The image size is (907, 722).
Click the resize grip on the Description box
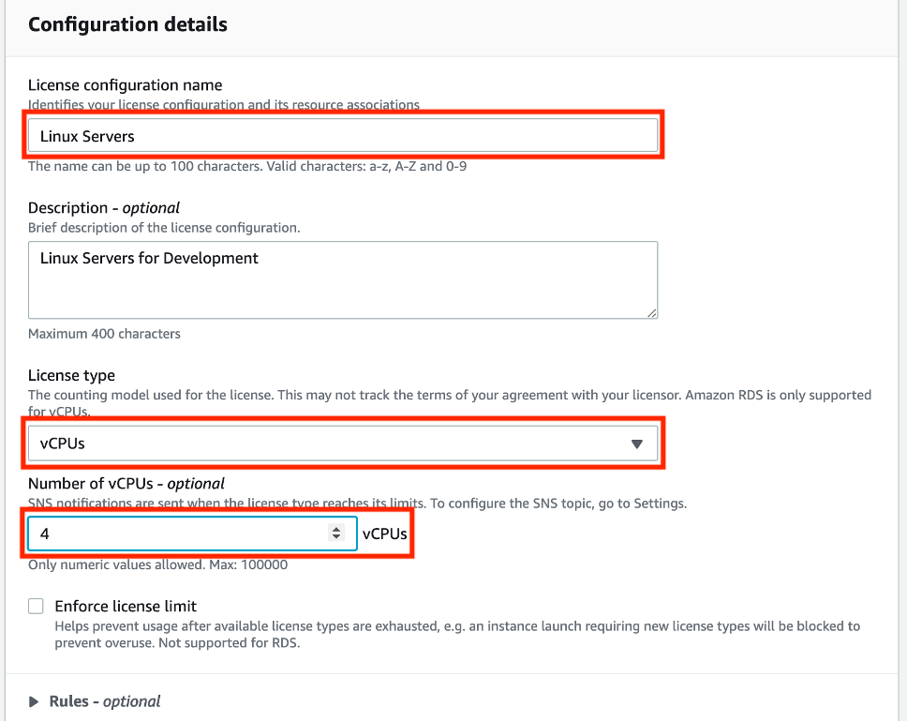tap(651, 313)
